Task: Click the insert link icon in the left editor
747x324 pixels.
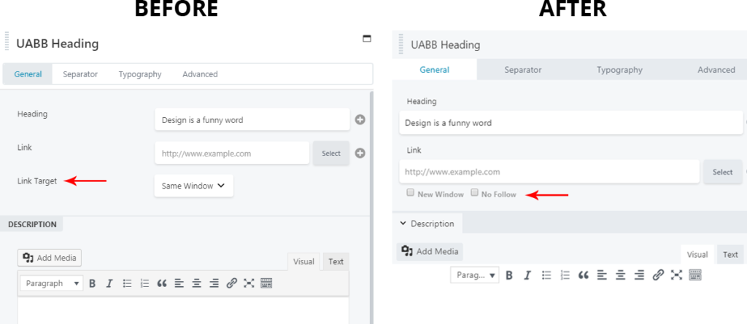Action: pyautogui.click(x=231, y=283)
